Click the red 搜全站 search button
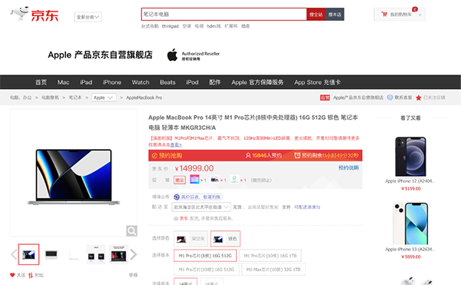The image size is (461, 285). (316, 14)
